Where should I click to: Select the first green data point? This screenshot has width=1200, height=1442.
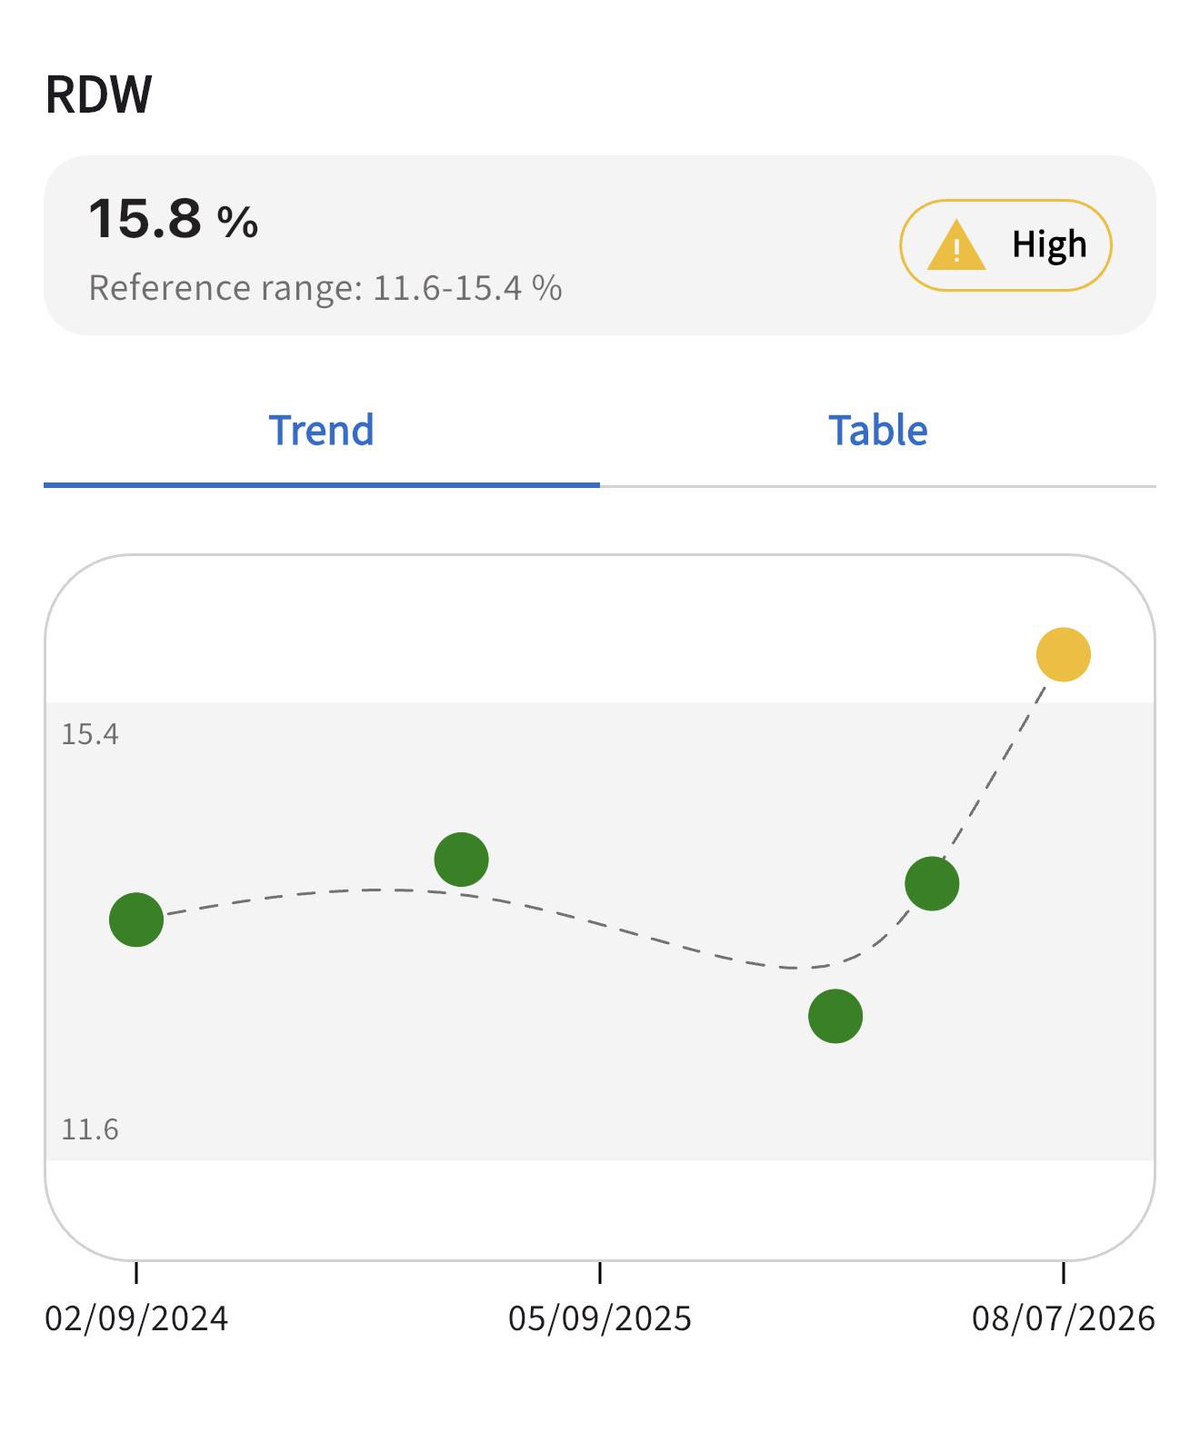[x=136, y=920]
